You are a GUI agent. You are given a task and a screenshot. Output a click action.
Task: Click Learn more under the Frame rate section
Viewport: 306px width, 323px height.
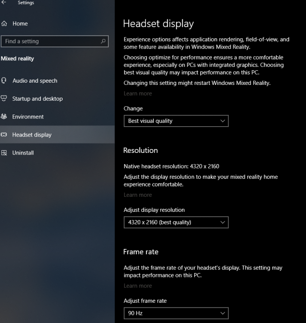(138, 286)
